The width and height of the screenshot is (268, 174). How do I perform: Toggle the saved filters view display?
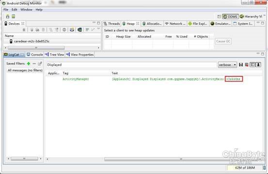point(252,65)
